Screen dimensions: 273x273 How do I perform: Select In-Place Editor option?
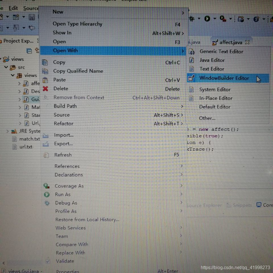click(228, 98)
